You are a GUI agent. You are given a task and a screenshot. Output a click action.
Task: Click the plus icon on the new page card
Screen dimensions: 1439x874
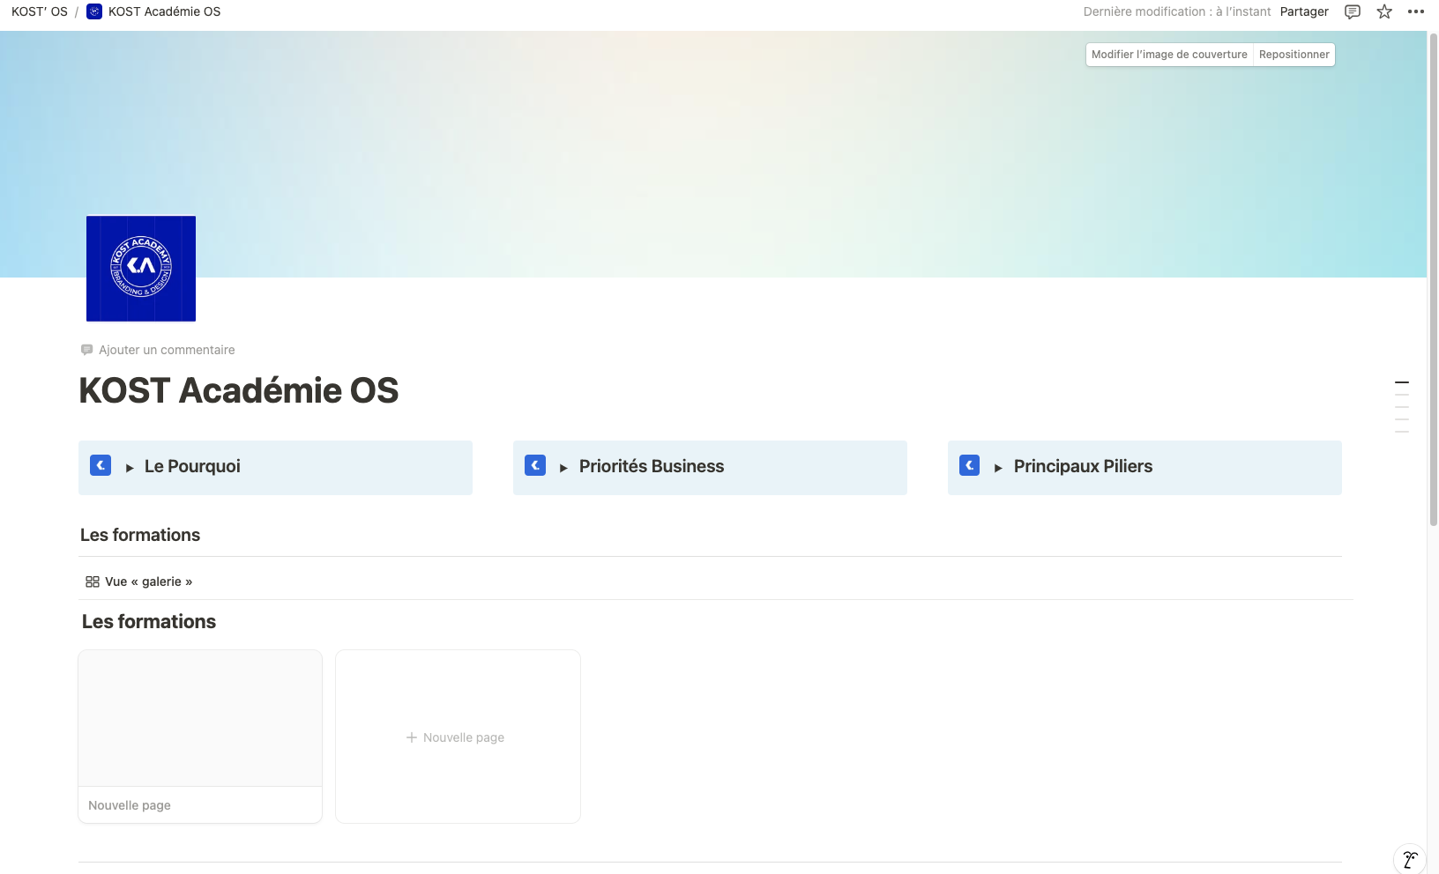(x=411, y=737)
